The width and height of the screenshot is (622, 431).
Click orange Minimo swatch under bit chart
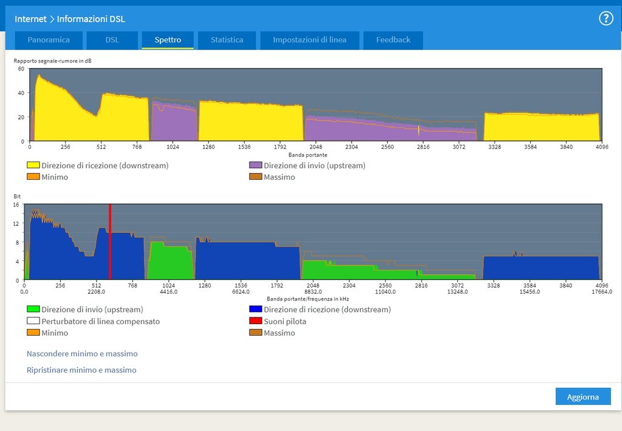coord(33,333)
